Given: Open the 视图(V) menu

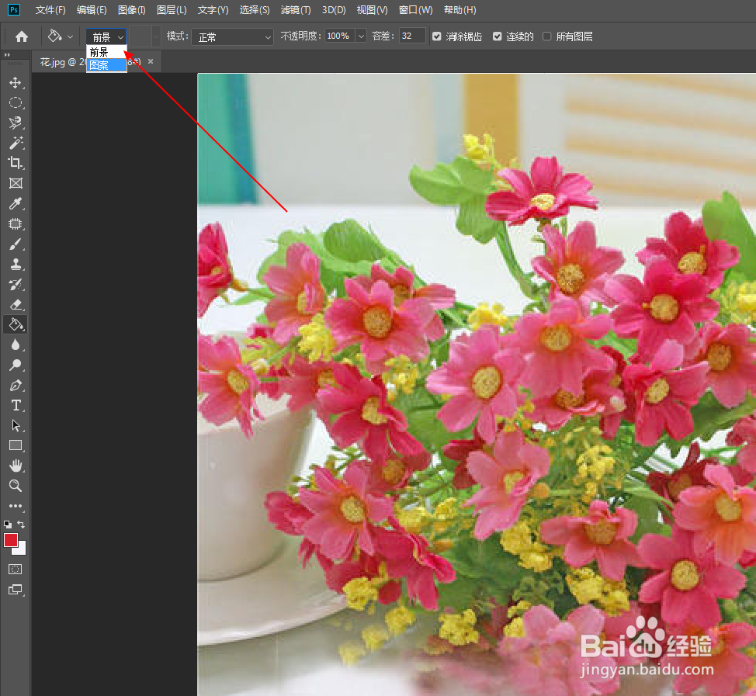Looking at the screenshot, I should pyautogui.click(x=373, y=10).
